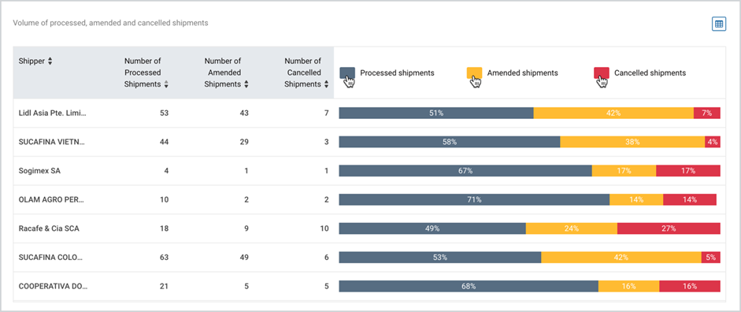Viewport: 741px width, 312px height.
Task: Select the Sogimex SA shipper
Action: tap(39, 171)
